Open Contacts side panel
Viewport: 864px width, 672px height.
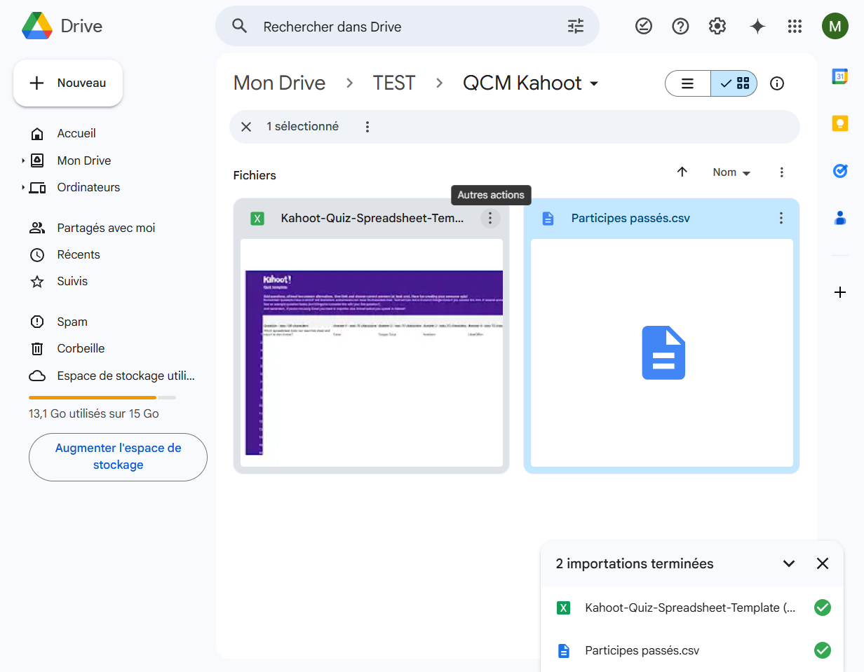[840, 219]
